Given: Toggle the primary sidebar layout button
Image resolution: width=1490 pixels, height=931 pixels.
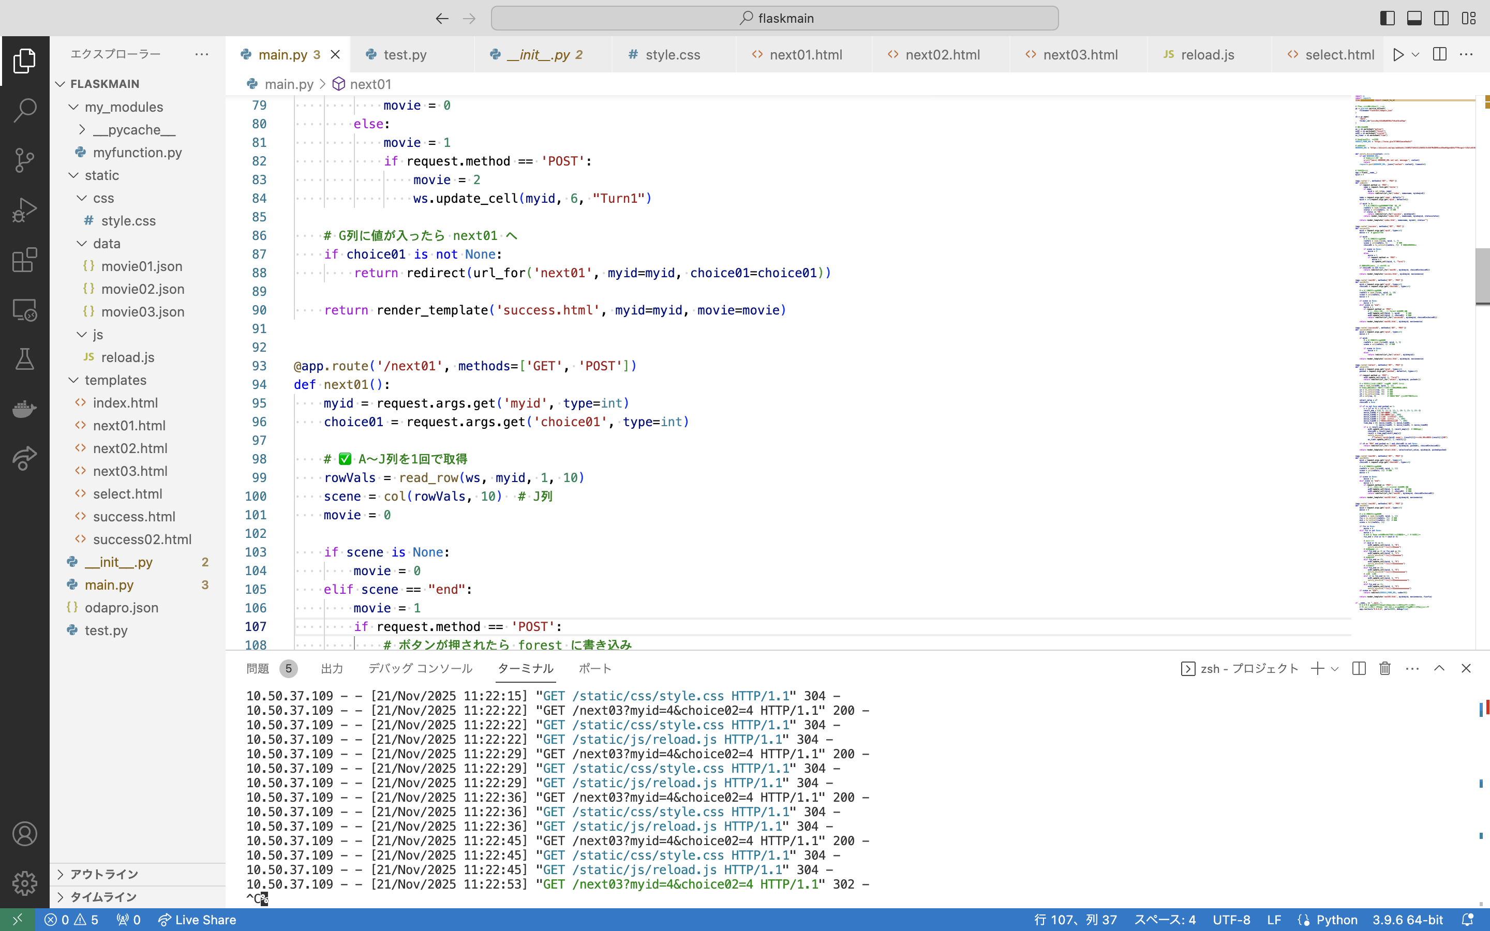Looking at the screenshot, I should (x=1387, y=19).
